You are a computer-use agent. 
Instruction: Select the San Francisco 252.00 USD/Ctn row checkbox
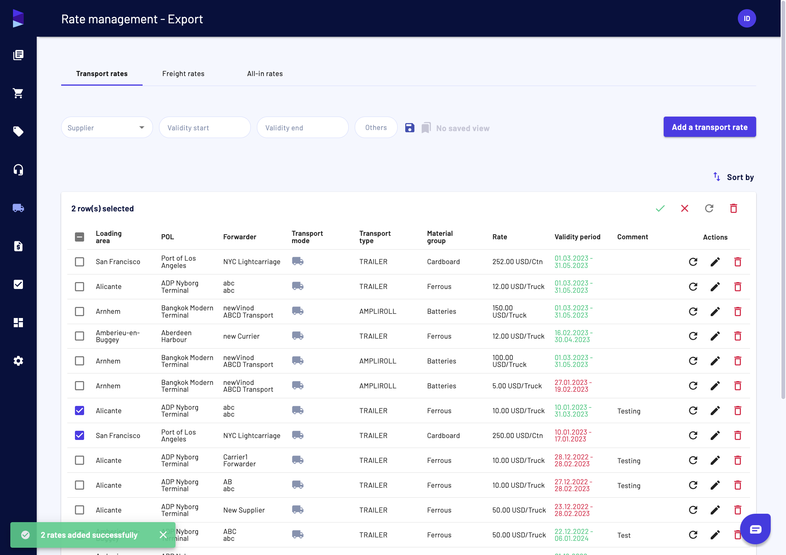[80, 262]
